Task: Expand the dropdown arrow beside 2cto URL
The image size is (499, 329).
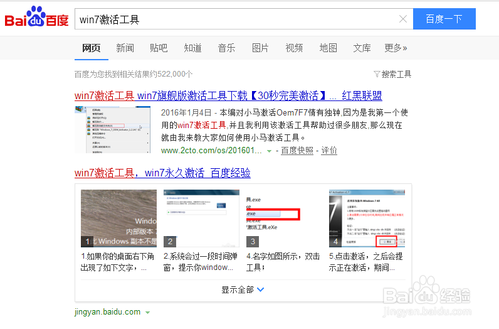Action: tap(269, 151)
